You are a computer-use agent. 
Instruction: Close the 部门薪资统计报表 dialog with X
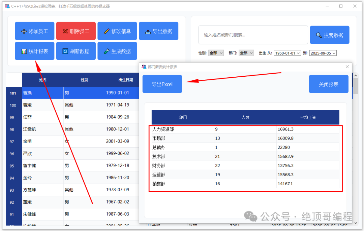pyautogui.click(x=347, y=67)
